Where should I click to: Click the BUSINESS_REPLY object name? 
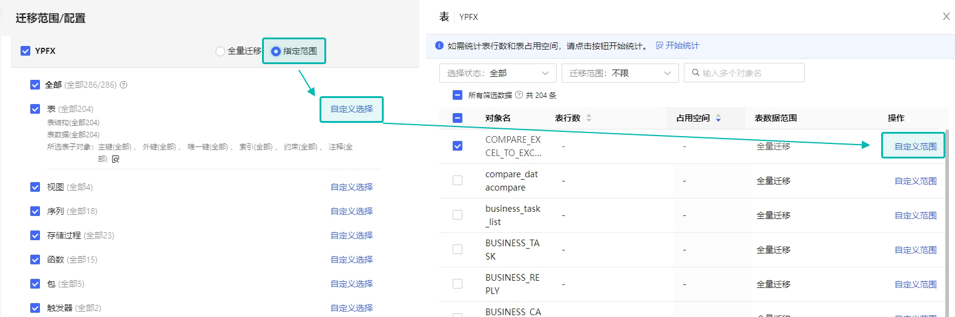click(513, 284)
